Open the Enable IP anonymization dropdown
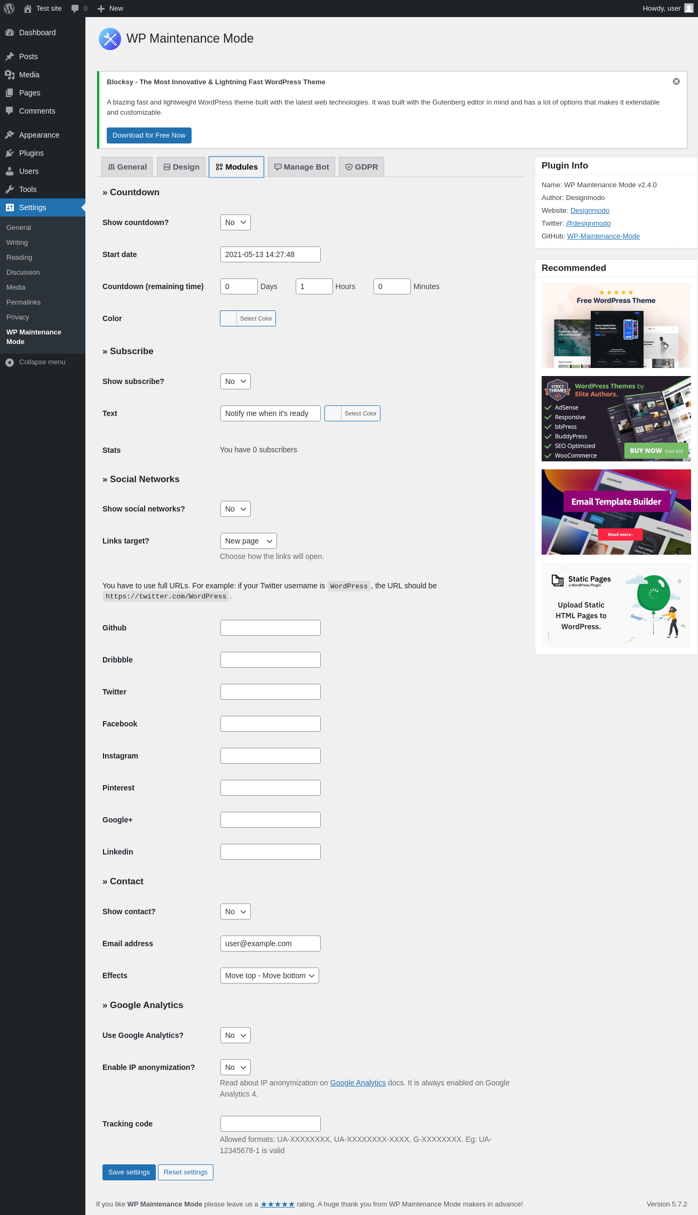The image size is (698, 1215). [235, 1067]
